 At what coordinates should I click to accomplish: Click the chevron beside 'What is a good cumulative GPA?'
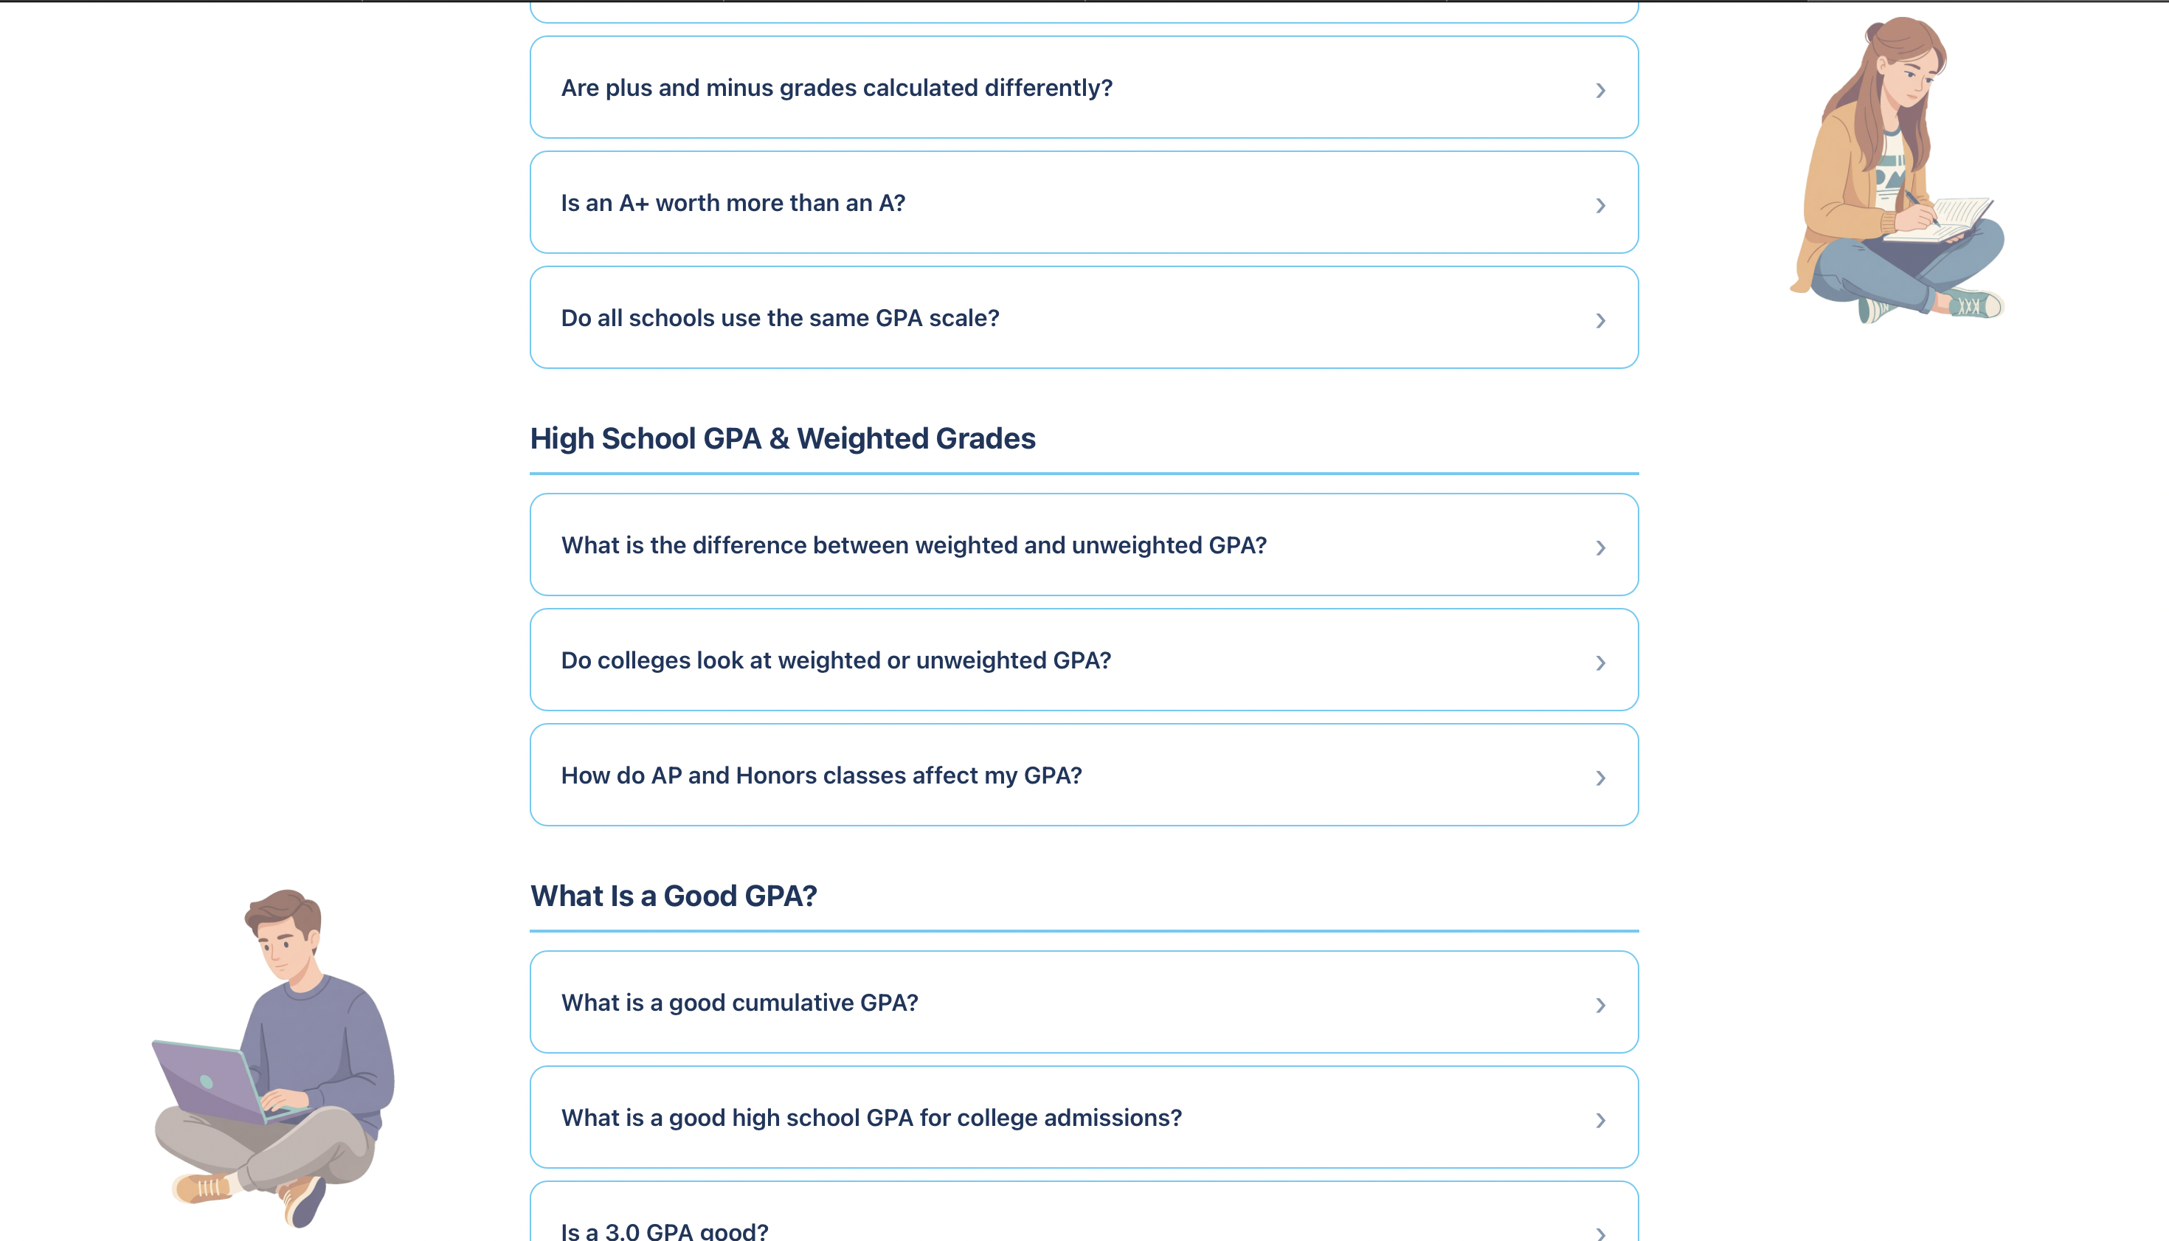[1600, 1005]
